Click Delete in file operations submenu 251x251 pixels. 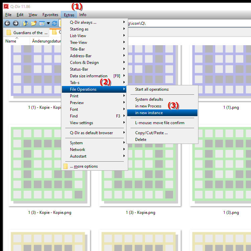pyautogui.click(x=162, y=140)
